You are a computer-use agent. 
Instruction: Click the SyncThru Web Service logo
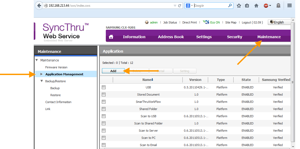pyautogui.click(x=66, y=32)
